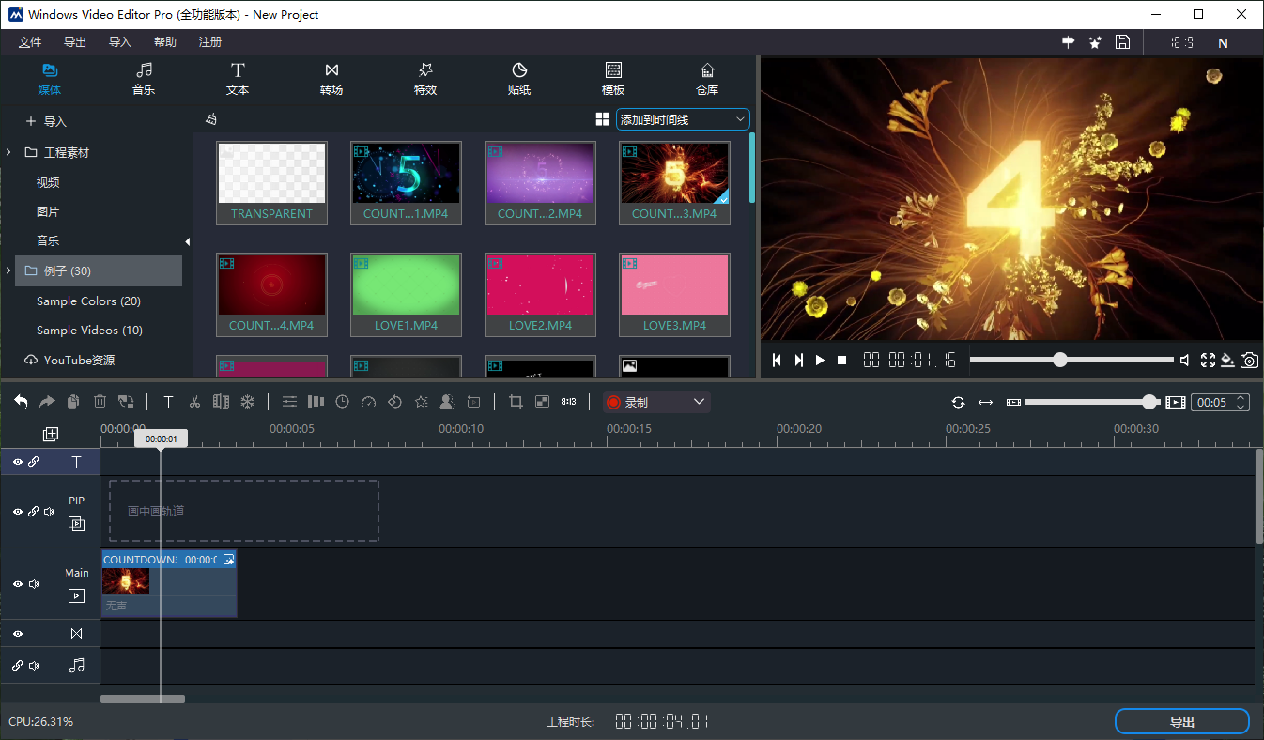
Task: Enter fullscreen preview mode
Action: pyautogui.click(x=1208, y=361)
